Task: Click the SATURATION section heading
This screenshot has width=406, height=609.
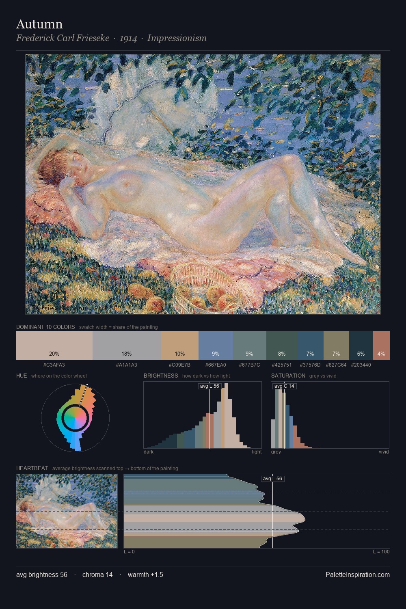Action: coord(288,376)
